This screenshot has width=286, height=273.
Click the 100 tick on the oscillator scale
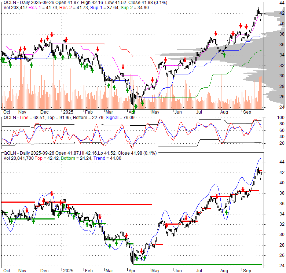click(x=281, y=118)
